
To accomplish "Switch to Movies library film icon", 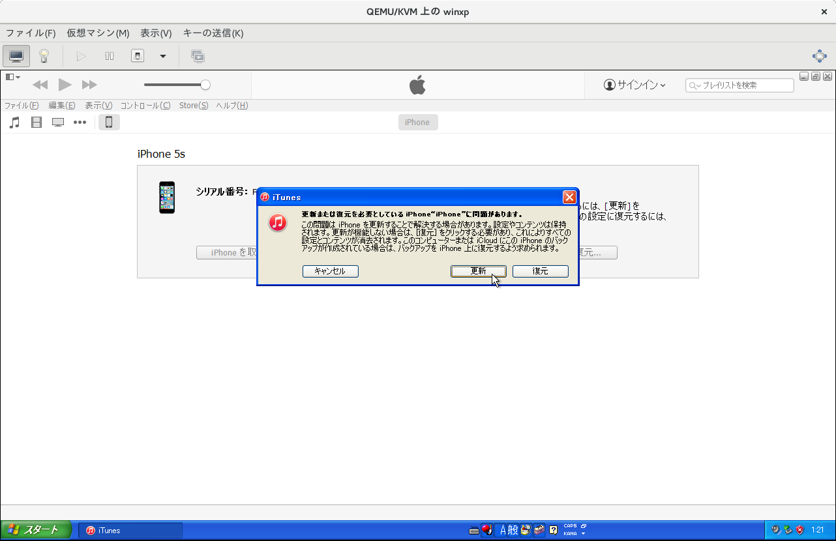I will click(x=37, y=122).
